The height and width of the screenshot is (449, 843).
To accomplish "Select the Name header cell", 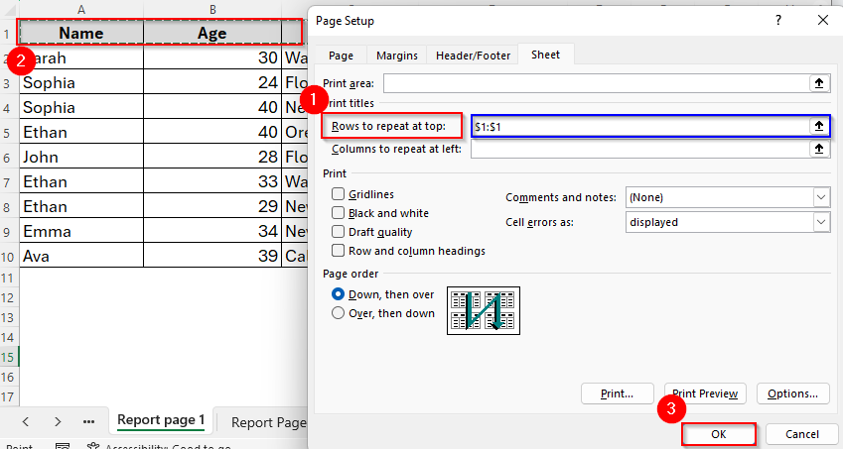I will point(81,33).
